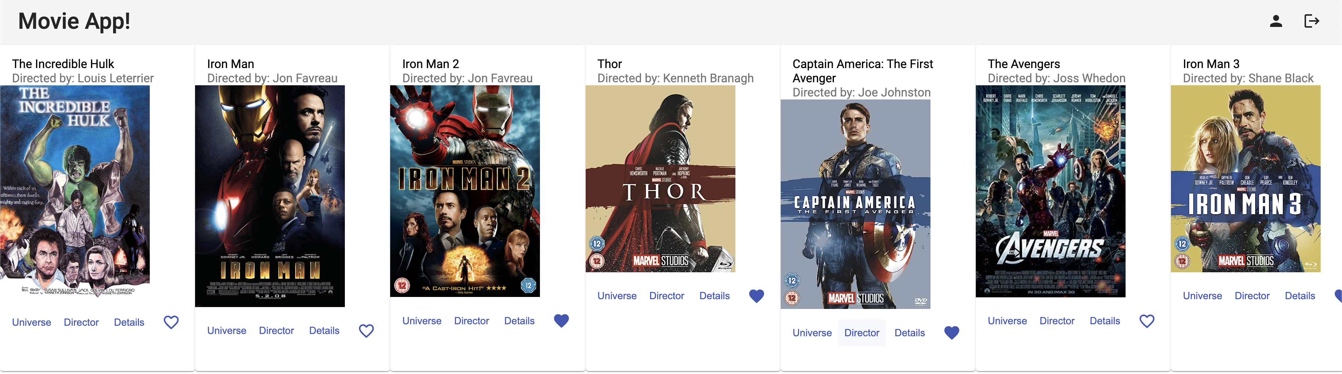Remove Thor from favorites using heart

(x=756, y=296)
